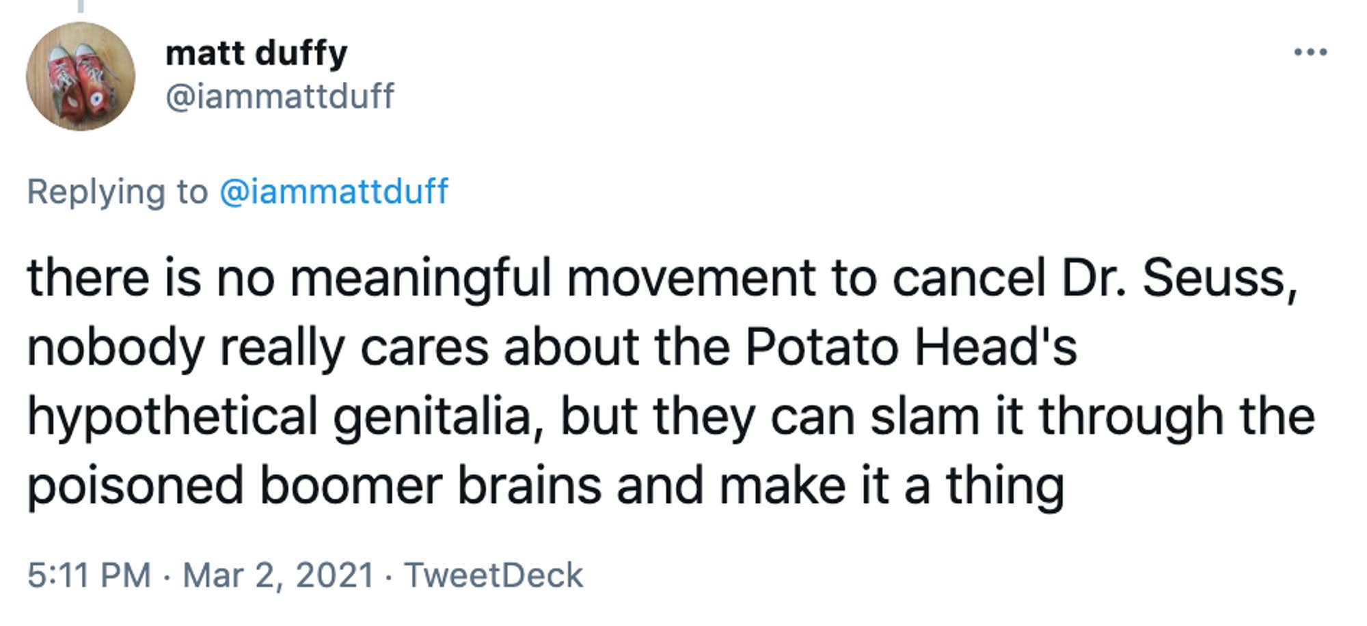Click "Dr. Seuss" in the tweet text
This screenshot has width=1367, height=626.
[1178, 278]
